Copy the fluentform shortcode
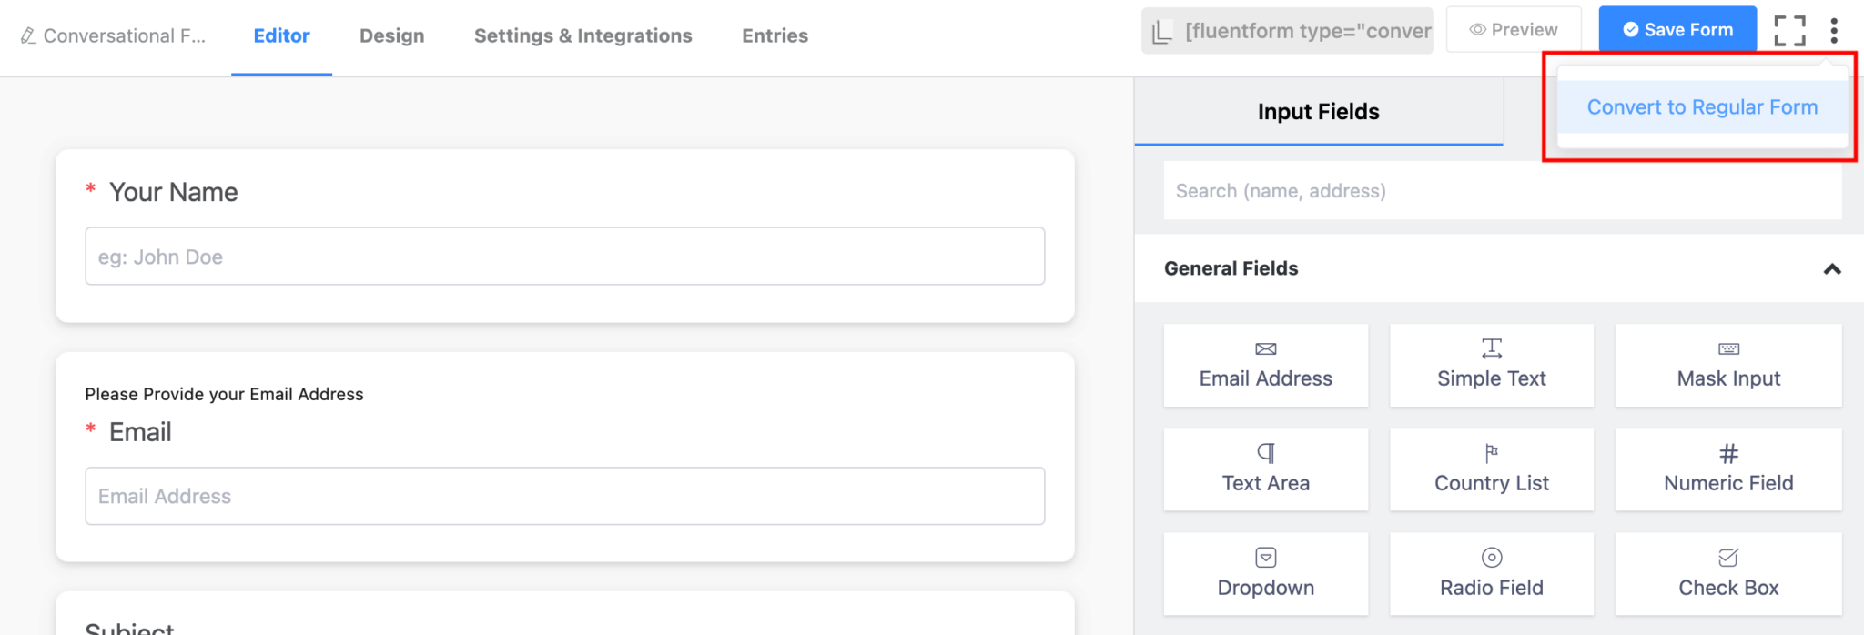 point(1288,31)
